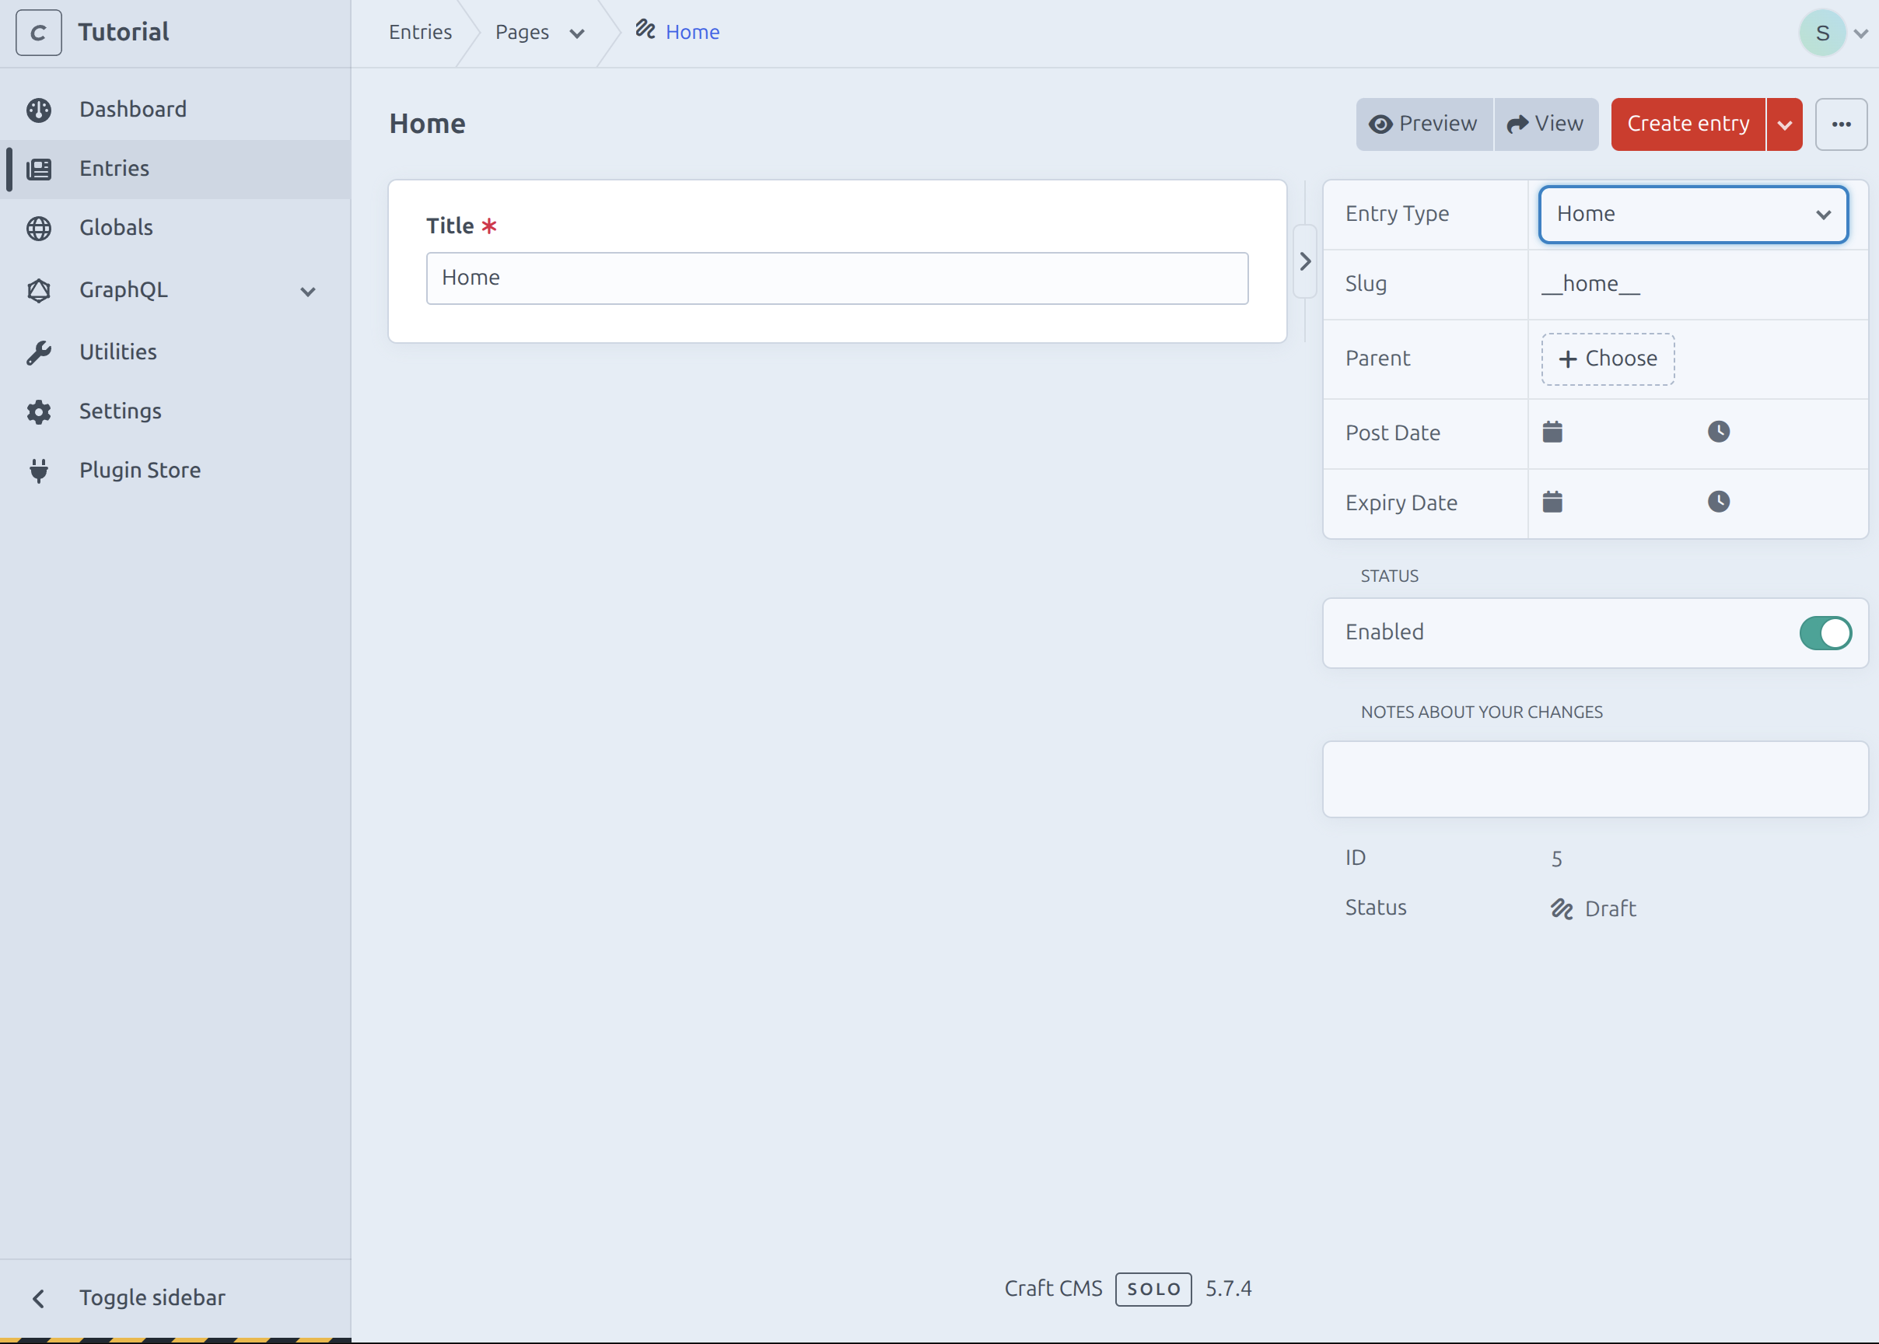Expand the GraphQL sidebar chevron

(307, 292)
